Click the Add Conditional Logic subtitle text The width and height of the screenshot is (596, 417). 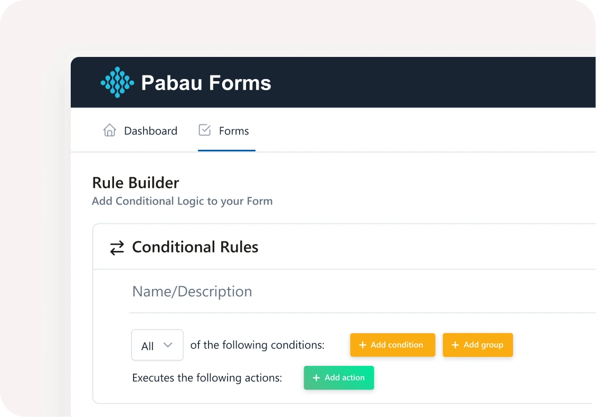tap(182, 201)
